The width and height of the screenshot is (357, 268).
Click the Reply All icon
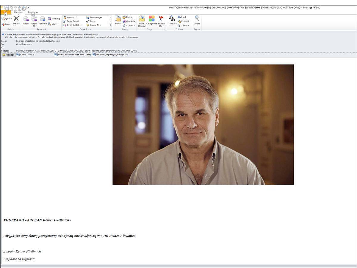(34, 21)
